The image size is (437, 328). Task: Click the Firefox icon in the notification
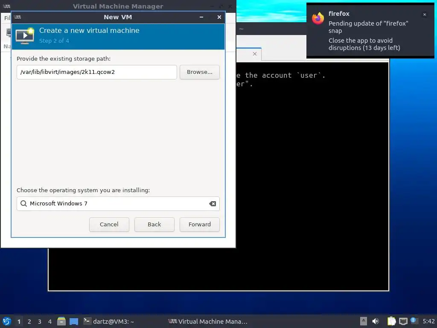318,18
